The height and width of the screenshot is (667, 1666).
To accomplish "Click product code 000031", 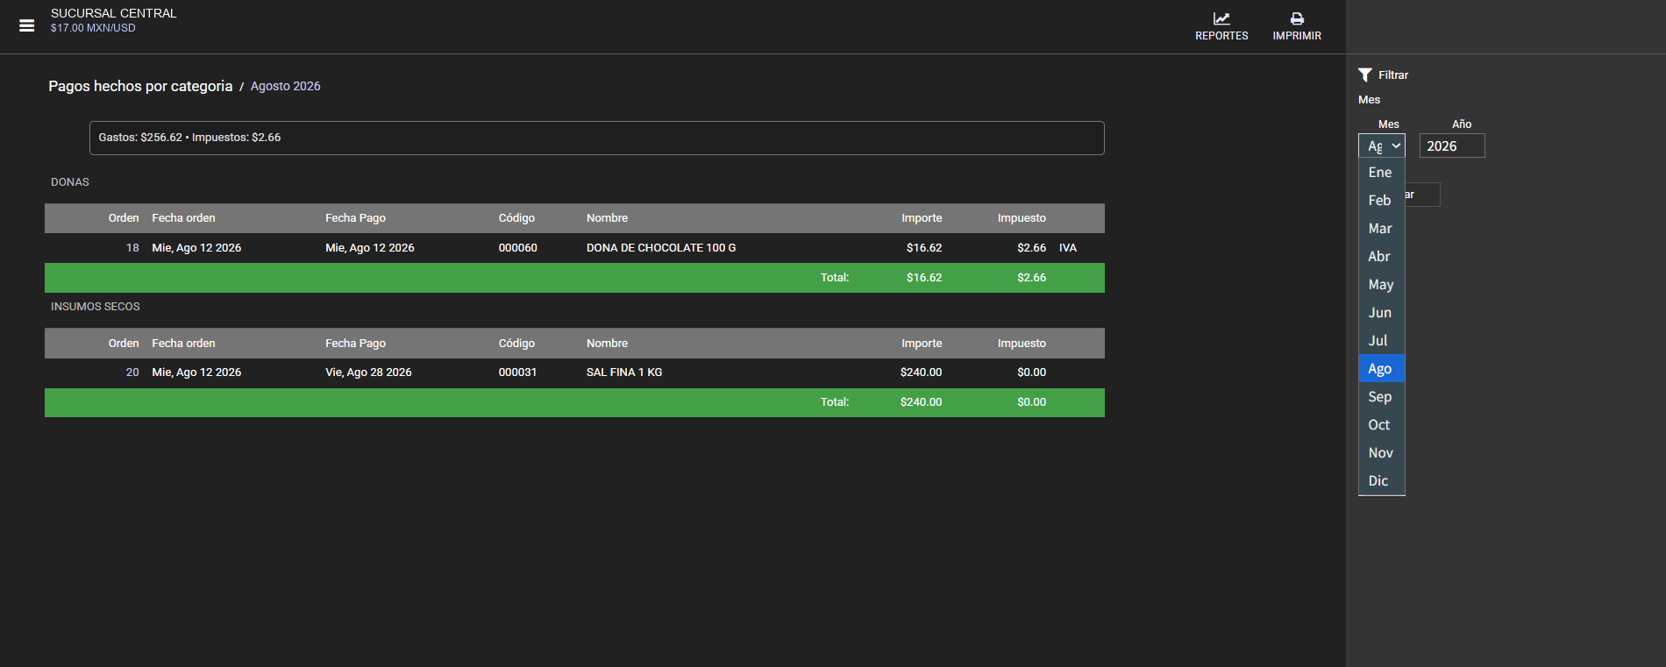I will click(x=518, y=373).
